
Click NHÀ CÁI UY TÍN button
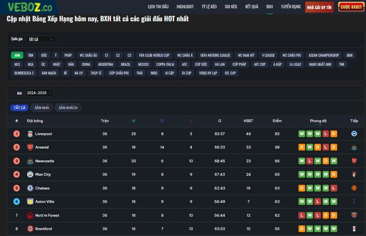click(319, 7)
